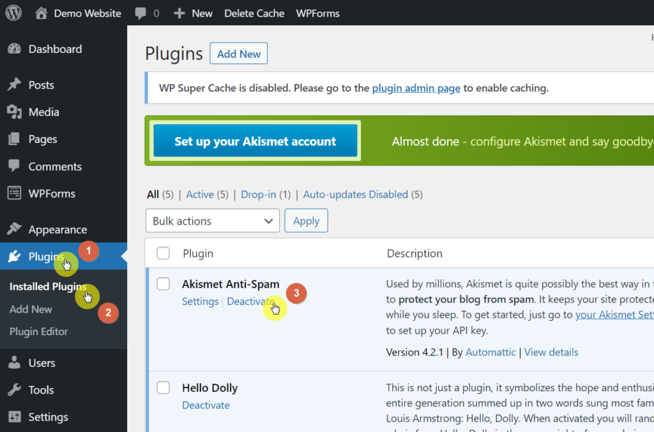Viewport: 654px width, 432px height.
Task: Open Comments in the sidebar
Action: 55,167
